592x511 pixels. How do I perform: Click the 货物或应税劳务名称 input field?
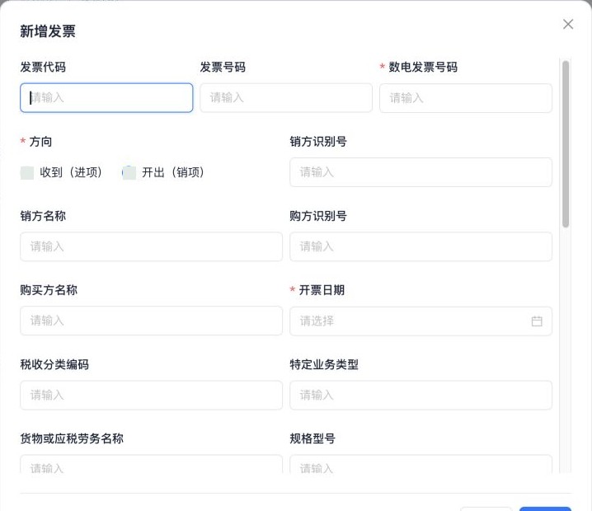(x=151, y=464)
